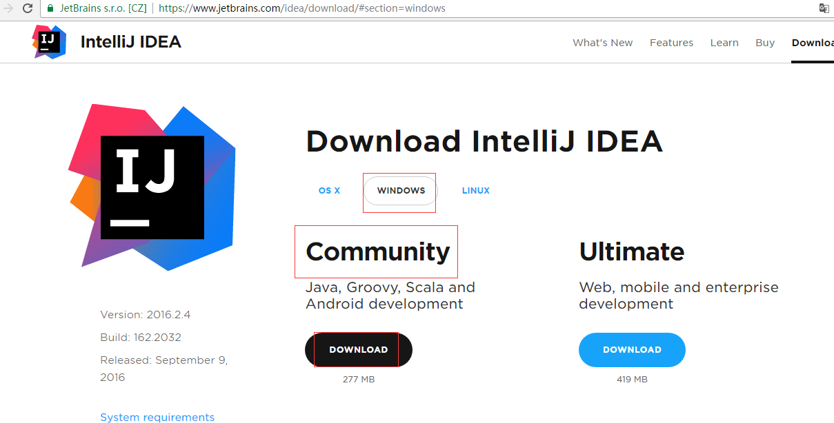The image size is (834, 423).
Task: Open the What's New page
Action: pos(602,42)
